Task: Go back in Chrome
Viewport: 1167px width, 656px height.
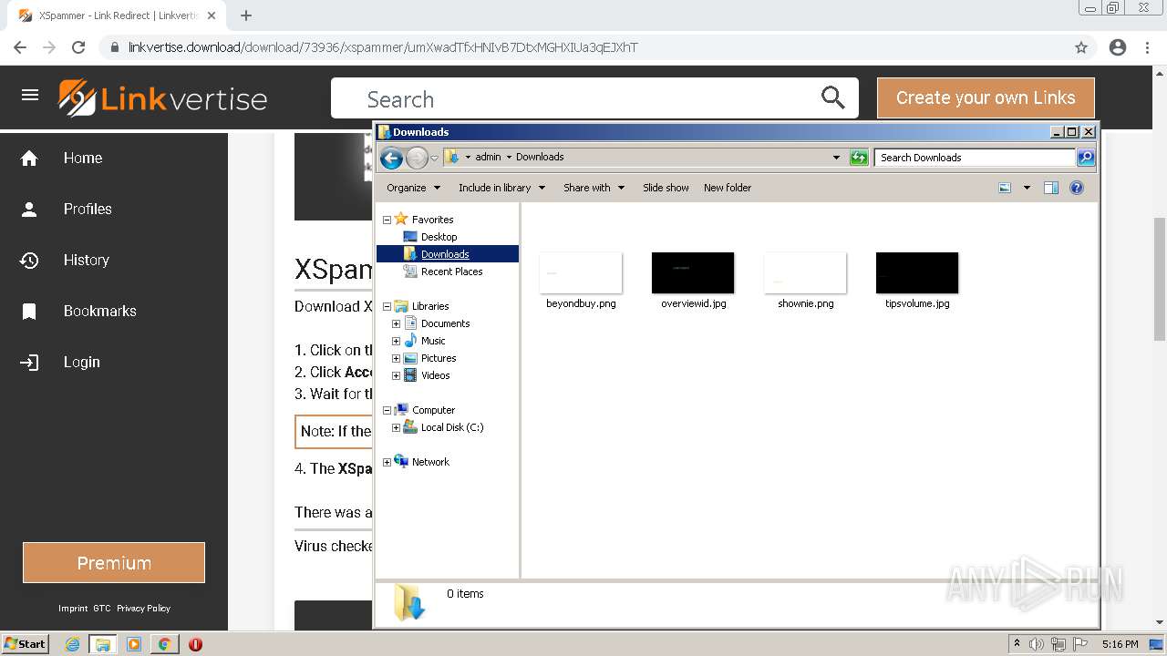Action: [20, 47]
